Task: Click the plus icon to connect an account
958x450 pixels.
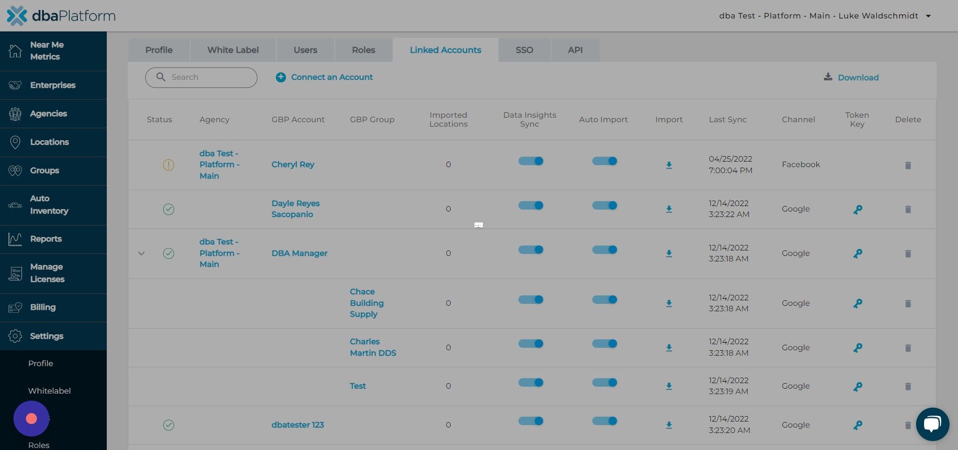Action: coord(281,77)
